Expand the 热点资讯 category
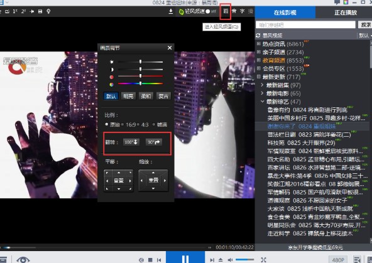The width and height of the screenshot is (372, 263). tap(259, 44)
